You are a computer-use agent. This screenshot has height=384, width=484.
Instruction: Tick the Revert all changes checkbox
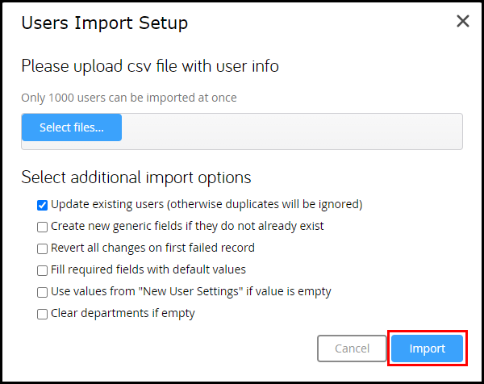click(42, 248)
